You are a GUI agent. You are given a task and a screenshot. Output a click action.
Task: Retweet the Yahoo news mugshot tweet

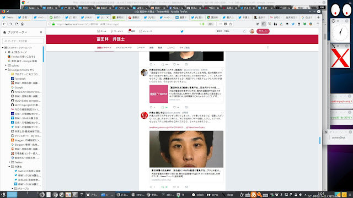coord(163,187)
